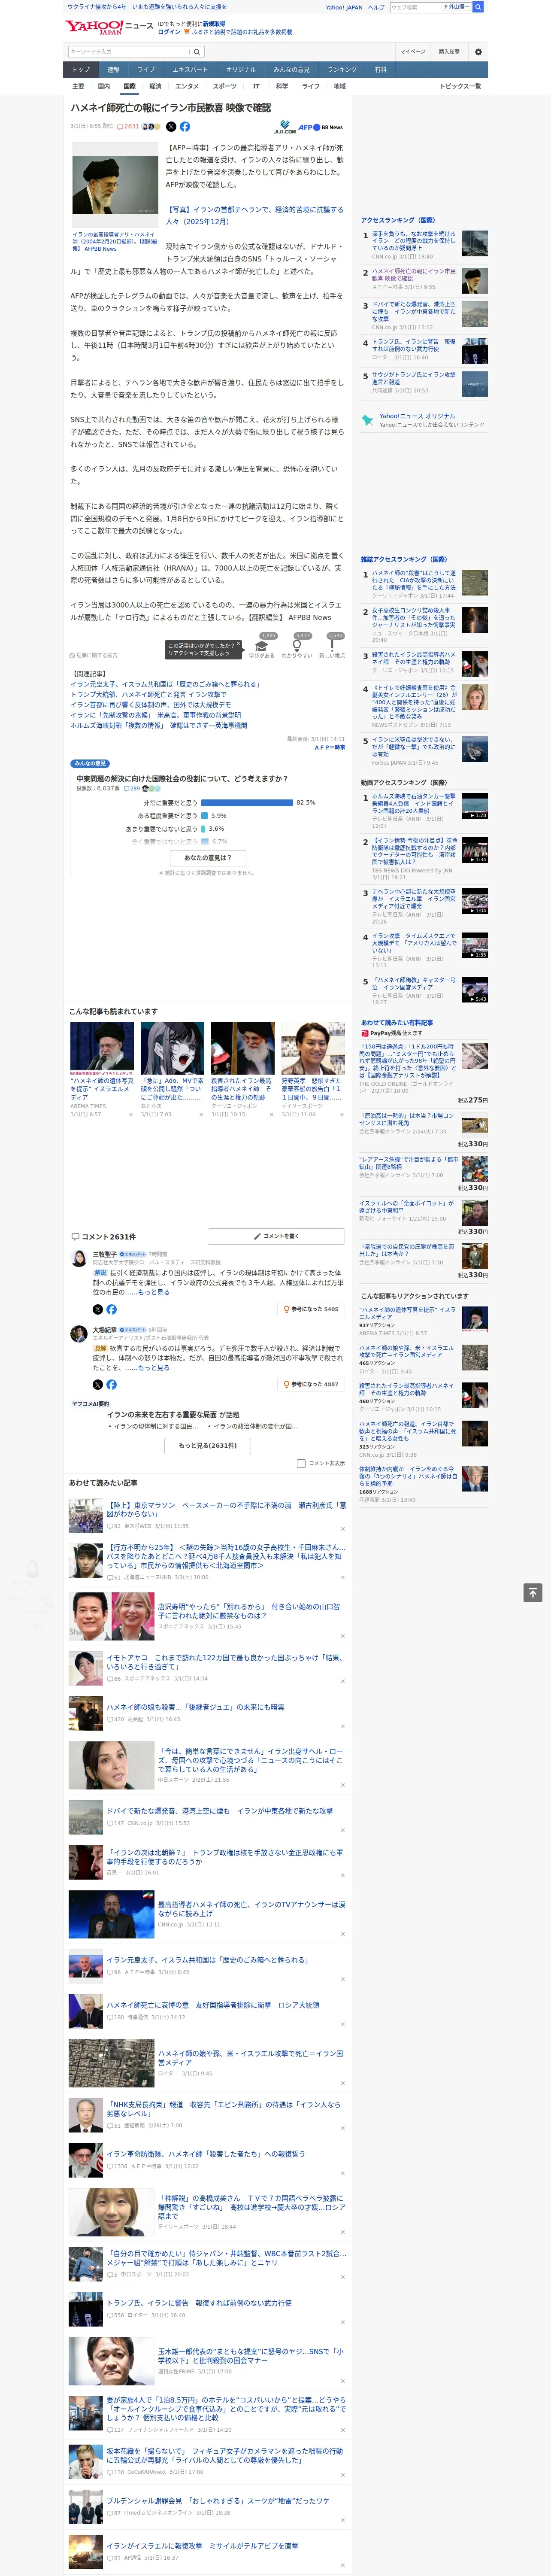Screen dimensions: 551x2576
Task: Click the poll comment count 289 icon
Action: pos(132,789)
